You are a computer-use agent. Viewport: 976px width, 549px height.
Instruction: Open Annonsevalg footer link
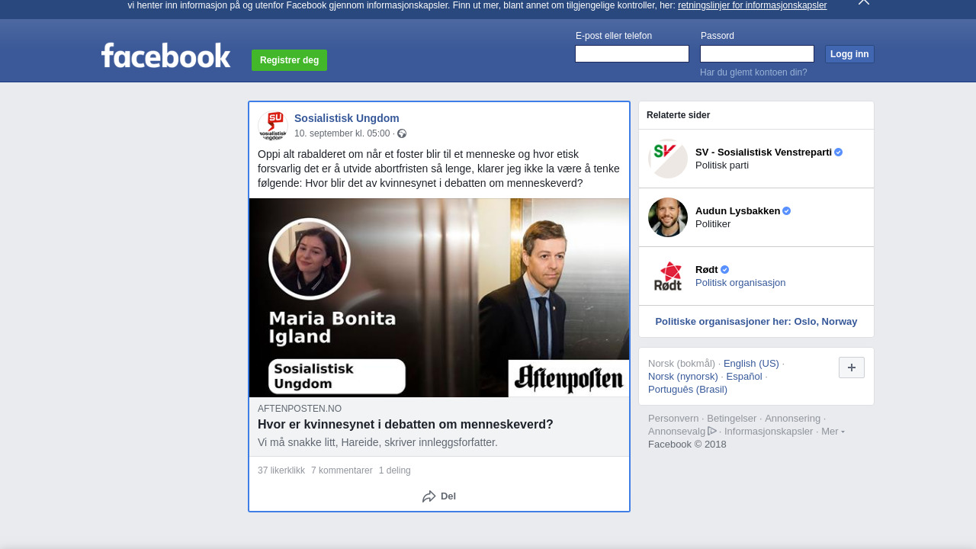(x=677, y=431)
